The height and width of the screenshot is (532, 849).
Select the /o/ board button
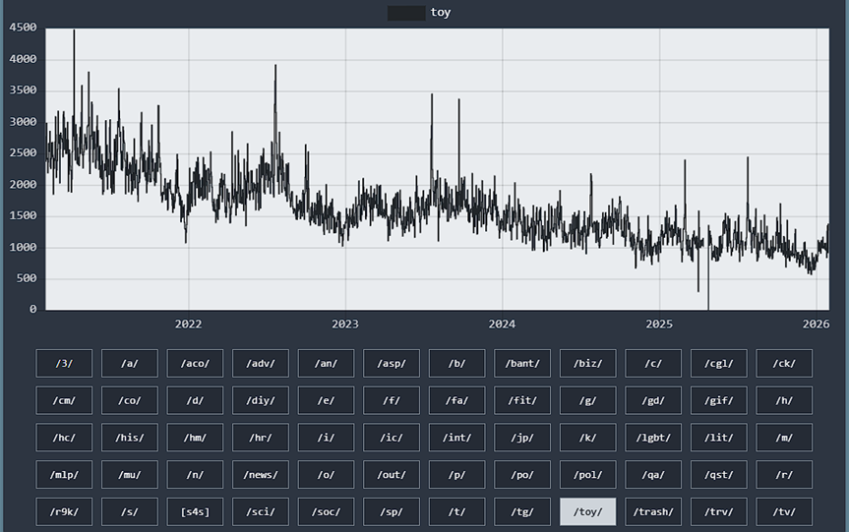coord(326,475)
